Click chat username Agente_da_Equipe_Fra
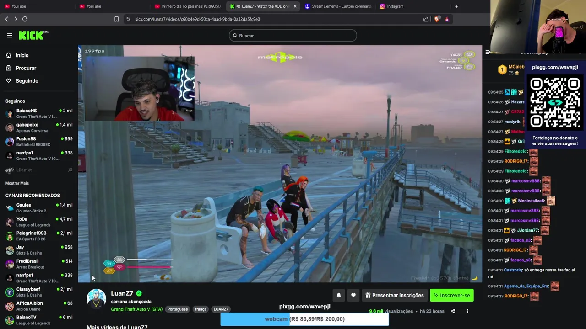The width and height of the screenshot is (586, 329). coord(526,286)
